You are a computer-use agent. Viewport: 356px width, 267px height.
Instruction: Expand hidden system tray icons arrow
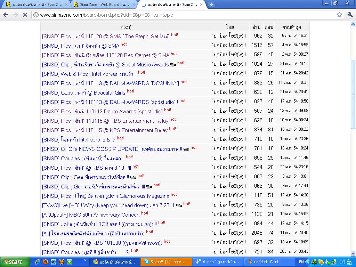[x=308, y=262]
